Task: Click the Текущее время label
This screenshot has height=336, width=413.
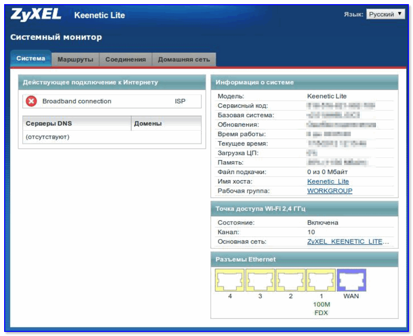Action: tap(243, 143)
